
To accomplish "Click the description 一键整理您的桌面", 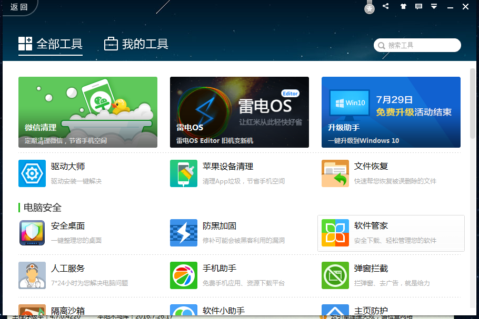I will [x=76, y=241].
